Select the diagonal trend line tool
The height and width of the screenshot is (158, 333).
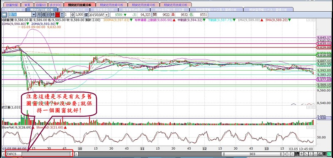click(306, 154)
